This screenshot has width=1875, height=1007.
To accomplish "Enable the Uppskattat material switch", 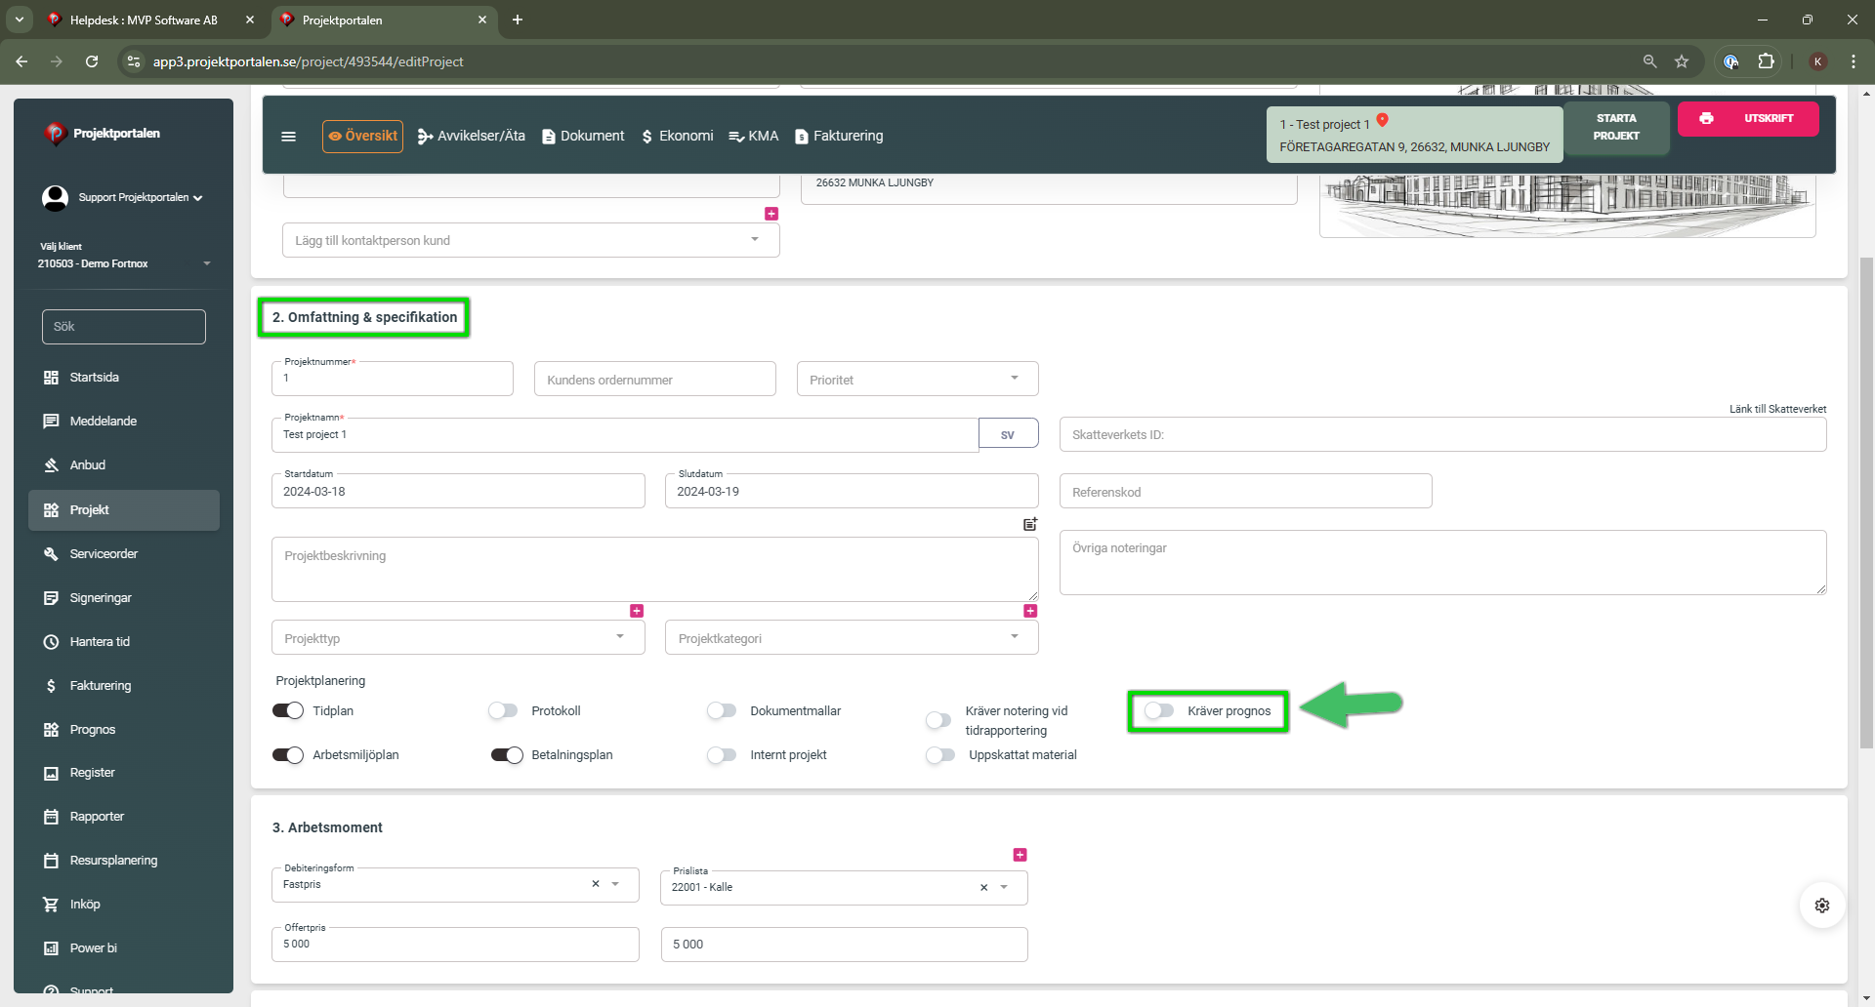I will click(x=940, y=754).
